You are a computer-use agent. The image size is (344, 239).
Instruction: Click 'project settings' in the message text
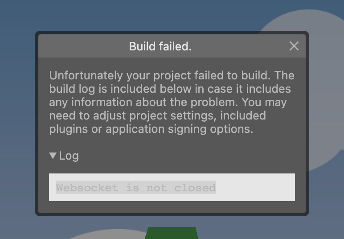[x=172, y=115]
